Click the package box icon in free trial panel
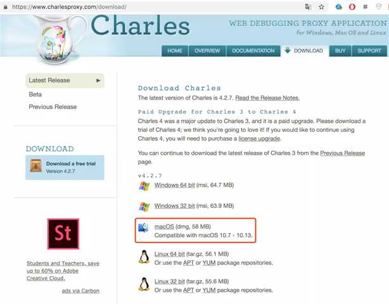The height and width of the screenshot is (304, 389). click(36, 166)
